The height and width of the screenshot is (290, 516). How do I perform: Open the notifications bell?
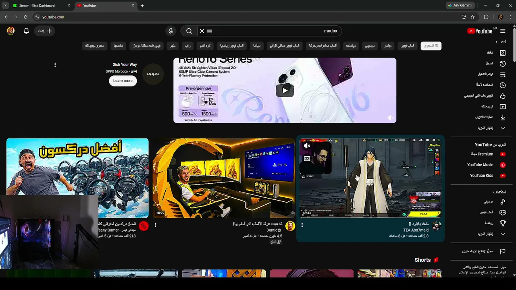[x=26, y=31]
